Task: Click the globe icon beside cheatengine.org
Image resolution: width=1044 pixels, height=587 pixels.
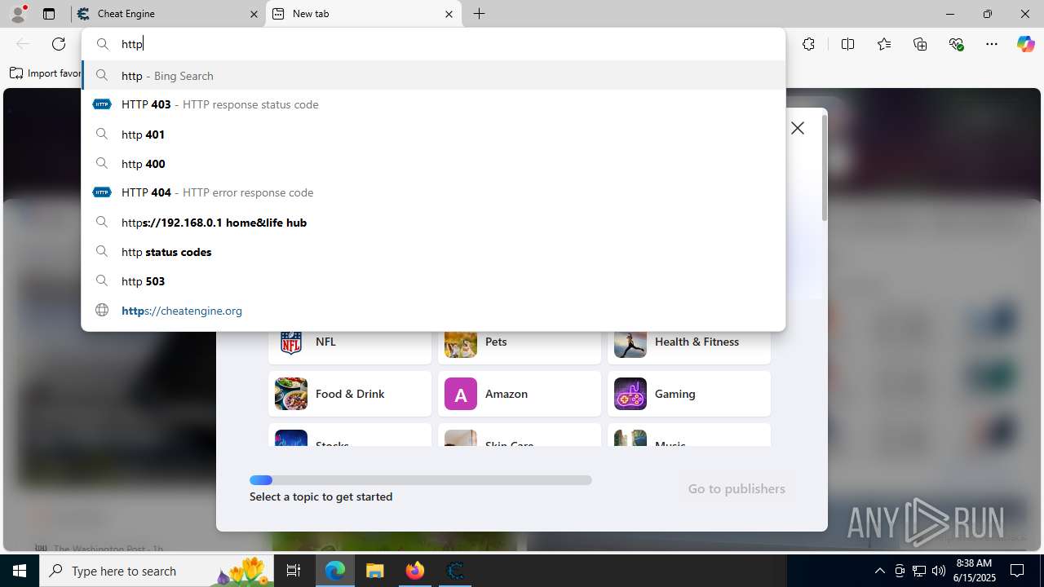Action: tap(102, 310)
